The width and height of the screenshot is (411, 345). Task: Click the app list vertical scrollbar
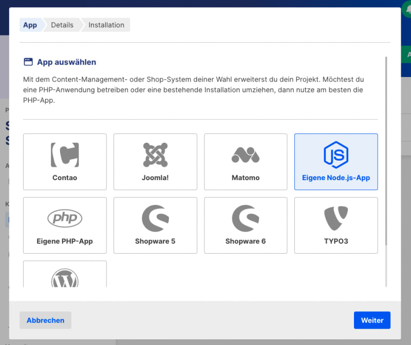click(x=386, y=151)
